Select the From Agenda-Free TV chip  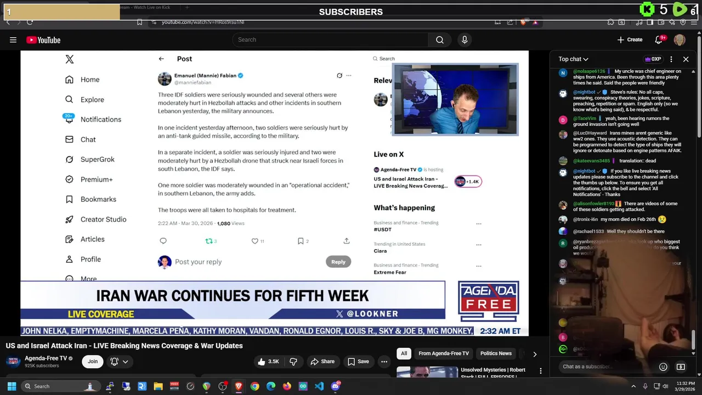pos(444,353)
